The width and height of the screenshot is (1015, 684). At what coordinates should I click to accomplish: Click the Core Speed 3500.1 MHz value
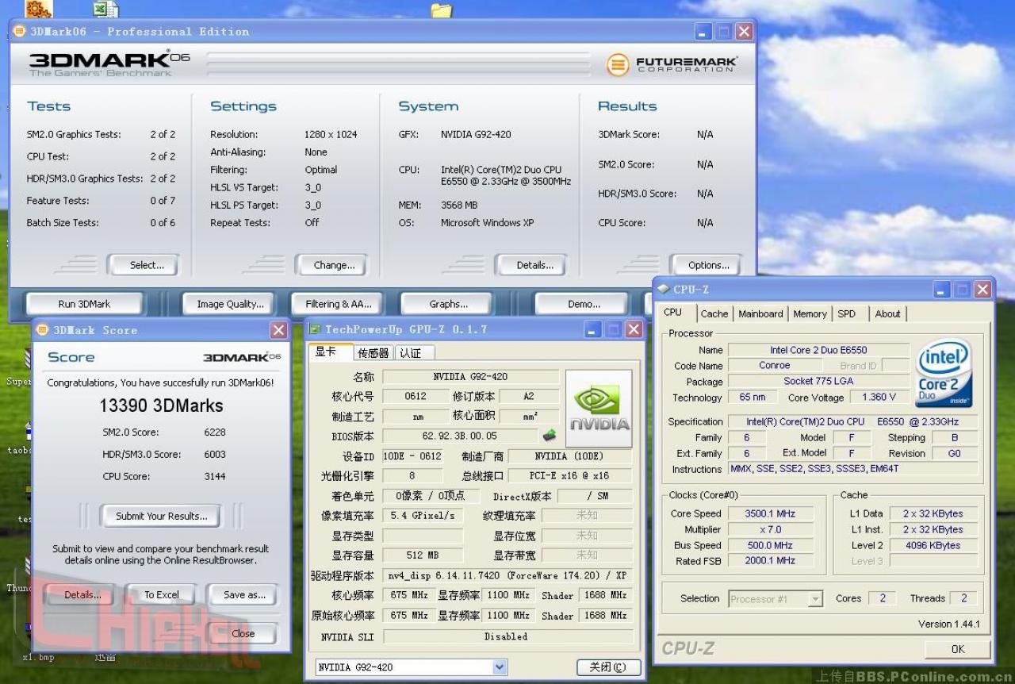(x=769, y=513)
